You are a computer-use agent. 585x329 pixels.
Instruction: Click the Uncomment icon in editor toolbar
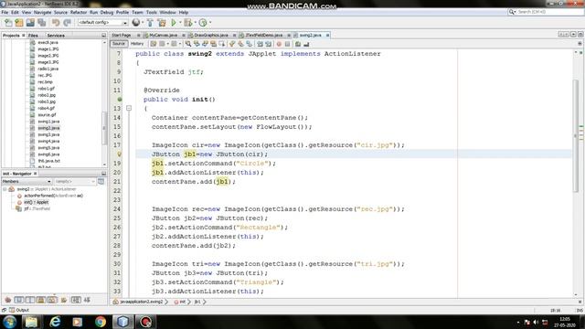(x=306, y=44)
